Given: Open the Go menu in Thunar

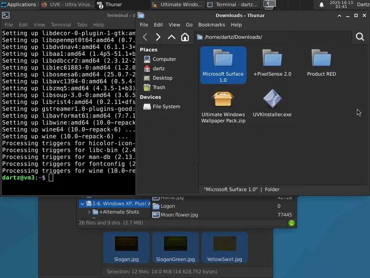Looking at the screenshot, I should point(189,25).
